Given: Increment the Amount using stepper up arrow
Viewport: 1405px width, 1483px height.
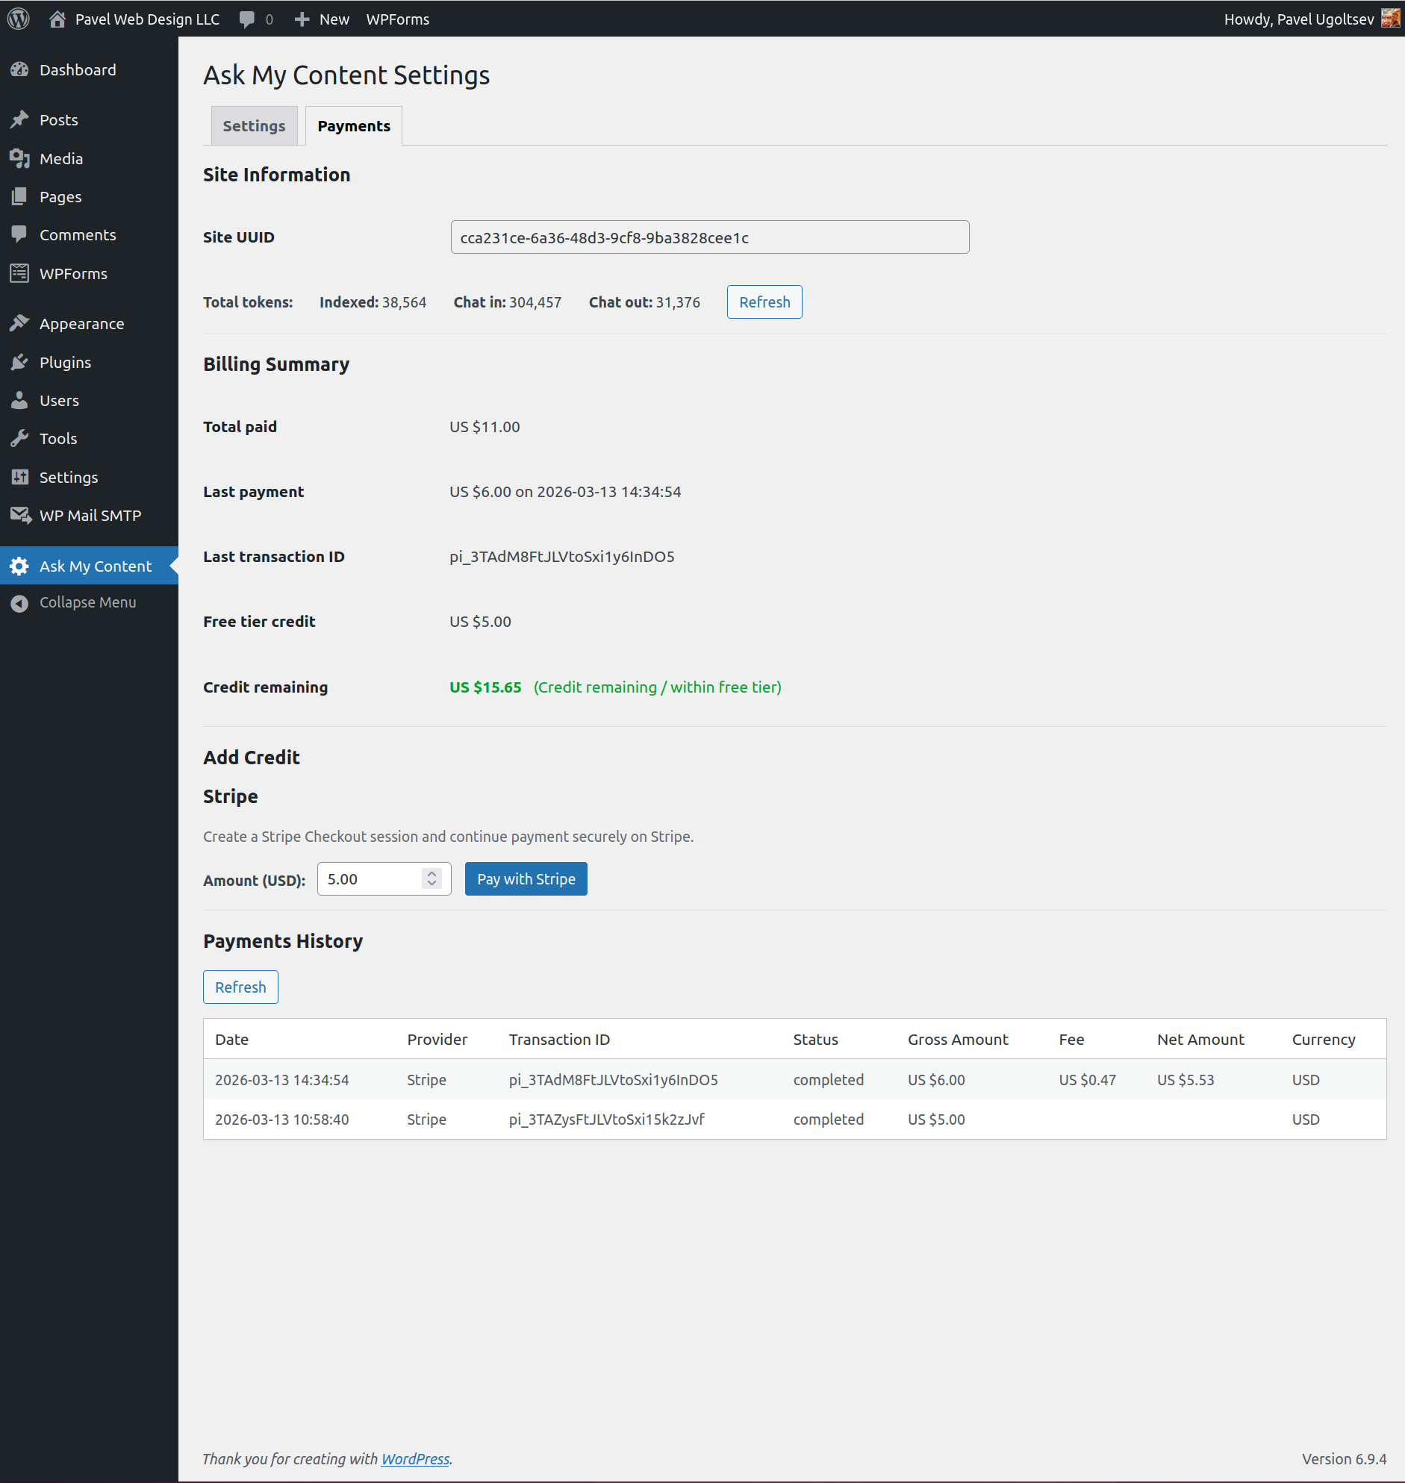Looking at the screenshot, I should pyautogui.click(x=432, y=873).
